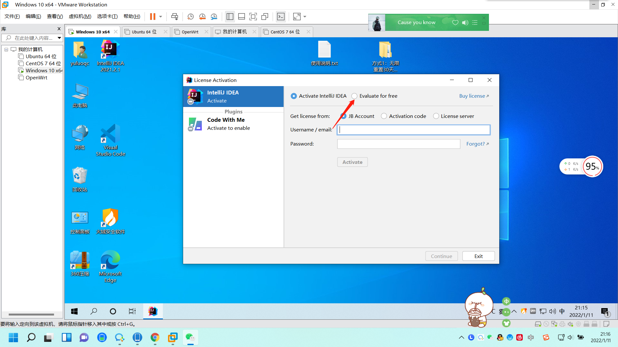
Task: Open IntelliJ IDEA 2021.2.1 desktop shortcut
Action: 110,56
